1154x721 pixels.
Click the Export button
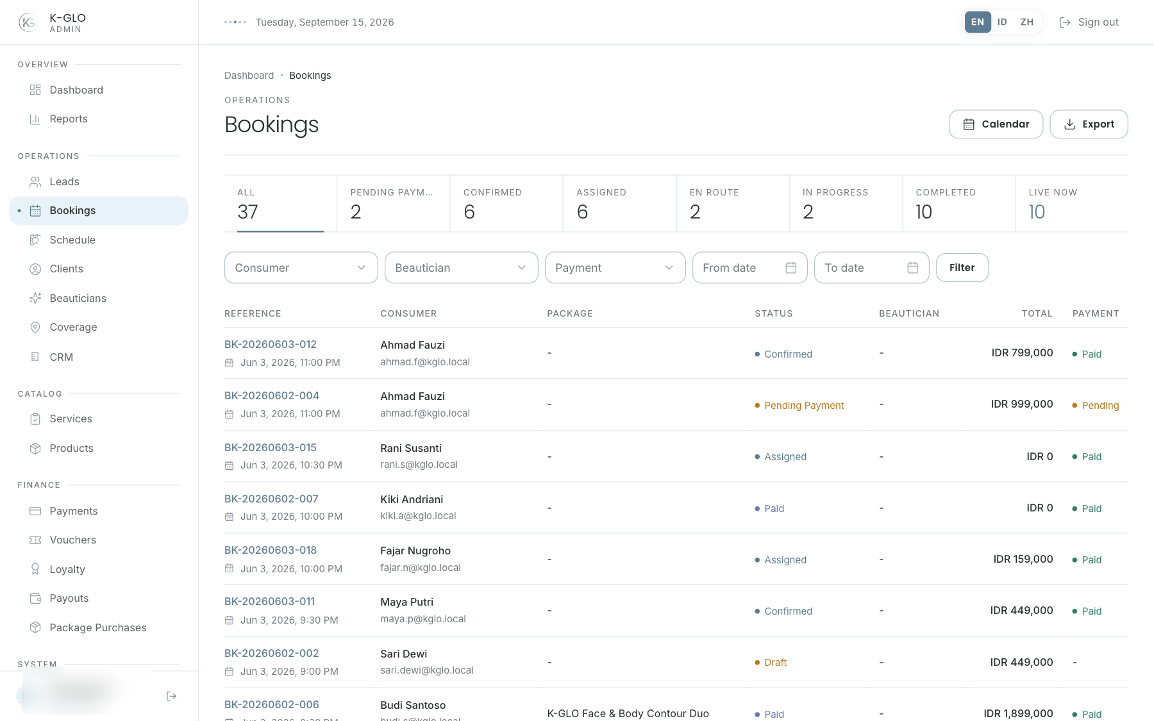[x=1089, y=124]
